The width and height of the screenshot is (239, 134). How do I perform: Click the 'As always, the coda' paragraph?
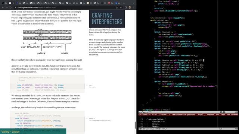[x=44, y=108]
